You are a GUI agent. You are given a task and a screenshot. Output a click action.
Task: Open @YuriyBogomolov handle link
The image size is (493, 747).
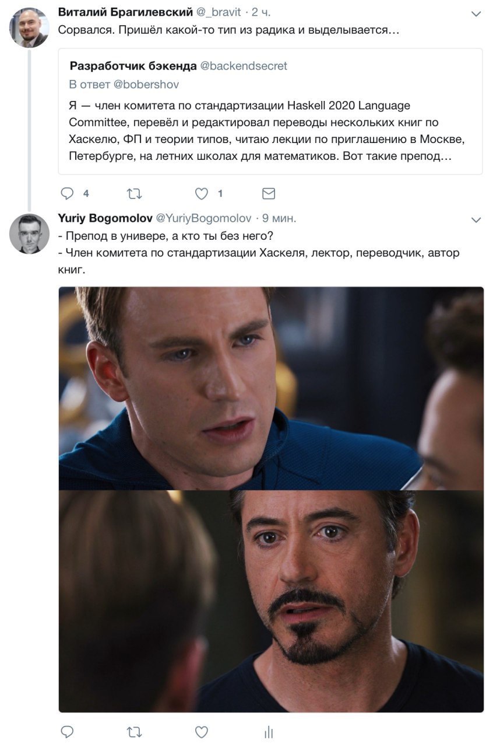(x=203, y=218)
